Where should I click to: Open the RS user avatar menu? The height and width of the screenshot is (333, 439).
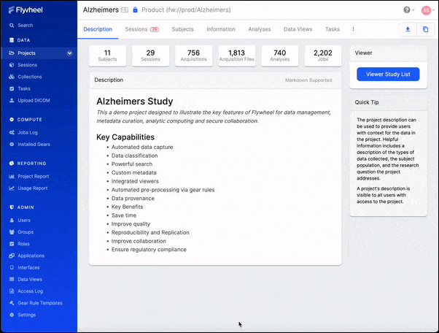(427, 10)
